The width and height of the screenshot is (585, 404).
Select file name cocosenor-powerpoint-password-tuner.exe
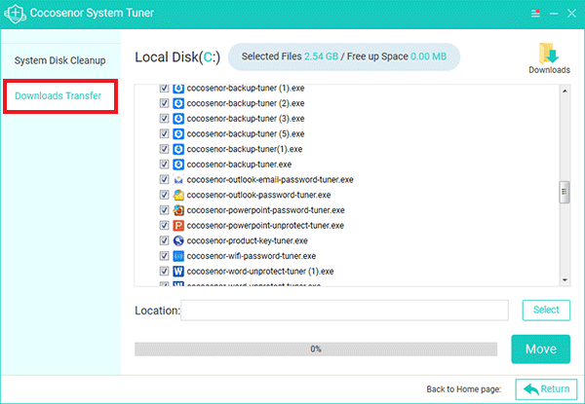click(x=265, y=210)
